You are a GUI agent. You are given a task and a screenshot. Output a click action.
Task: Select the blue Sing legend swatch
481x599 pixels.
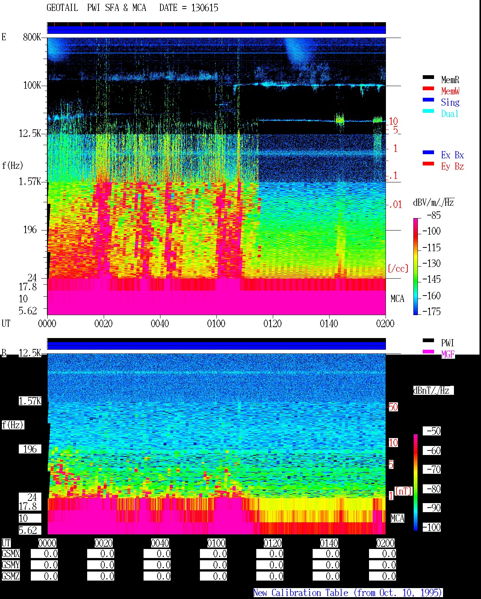click(428, 100)
